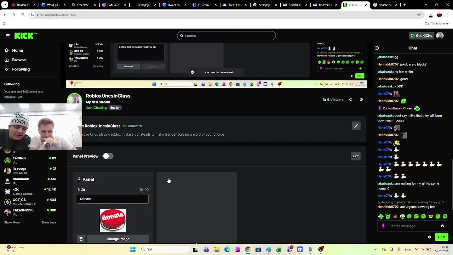This screenshot has width=453, height=255.
Task: Click Change image button
Action: pos(118,239)
